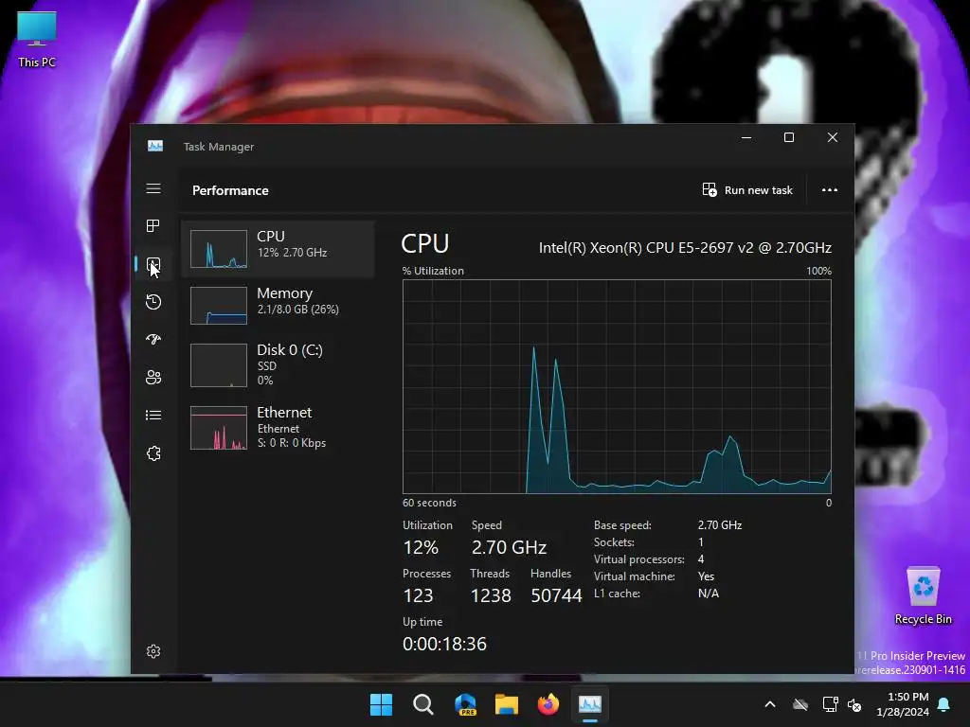Click the Processes value 123

pos(418,596)
